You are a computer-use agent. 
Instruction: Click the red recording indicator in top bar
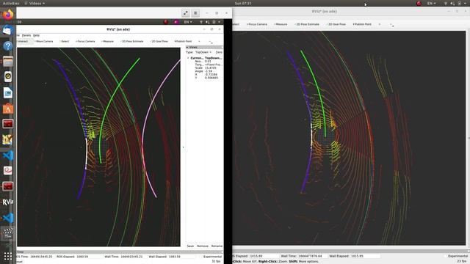point(419,3)
